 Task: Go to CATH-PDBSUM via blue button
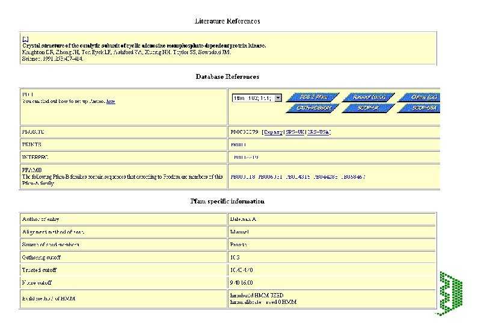click(313, 108)
